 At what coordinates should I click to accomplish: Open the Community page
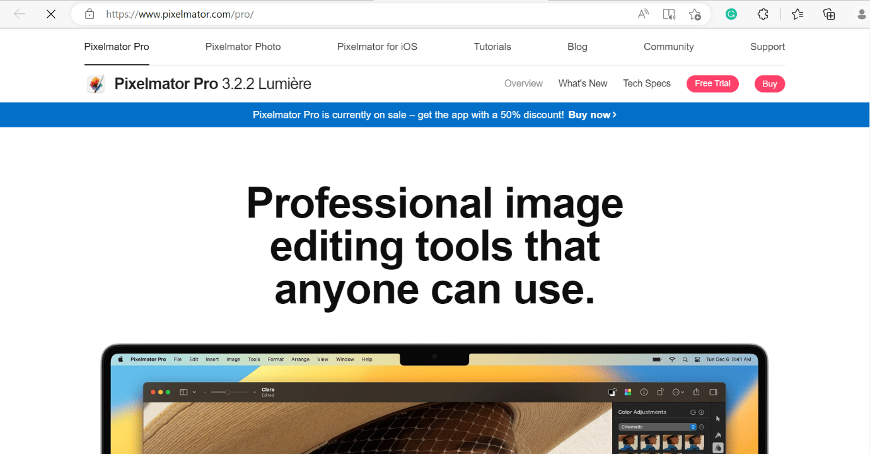(x=668, y=47)
